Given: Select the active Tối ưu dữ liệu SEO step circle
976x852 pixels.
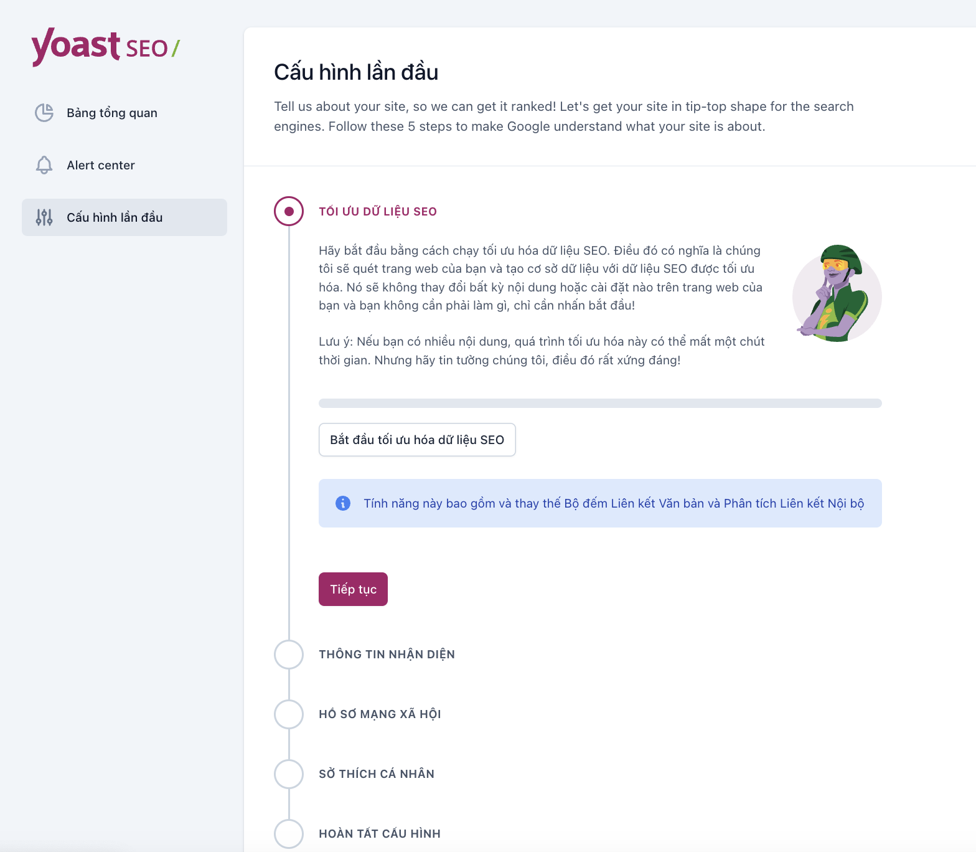Looking at the screenshot, I should pos(289,212).
